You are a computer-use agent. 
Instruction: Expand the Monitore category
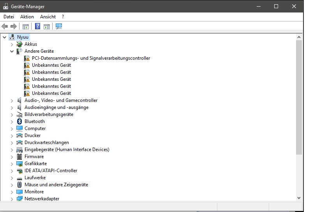[12, 192]
